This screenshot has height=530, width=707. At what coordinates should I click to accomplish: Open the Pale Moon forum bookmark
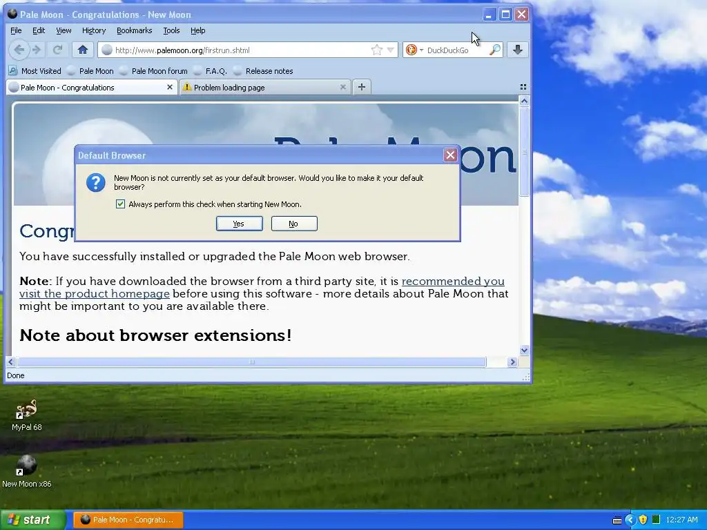pos(154,71)
